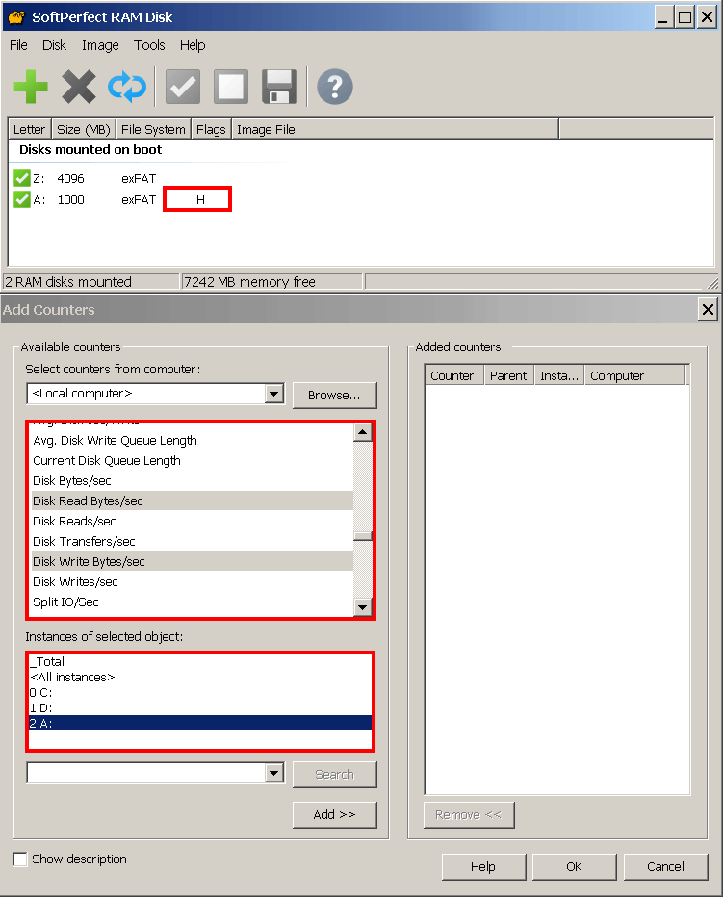Image resolution: width=723 pixels, height=897 pixels.
Task: Open the Image menu
Action: (100, 45)
